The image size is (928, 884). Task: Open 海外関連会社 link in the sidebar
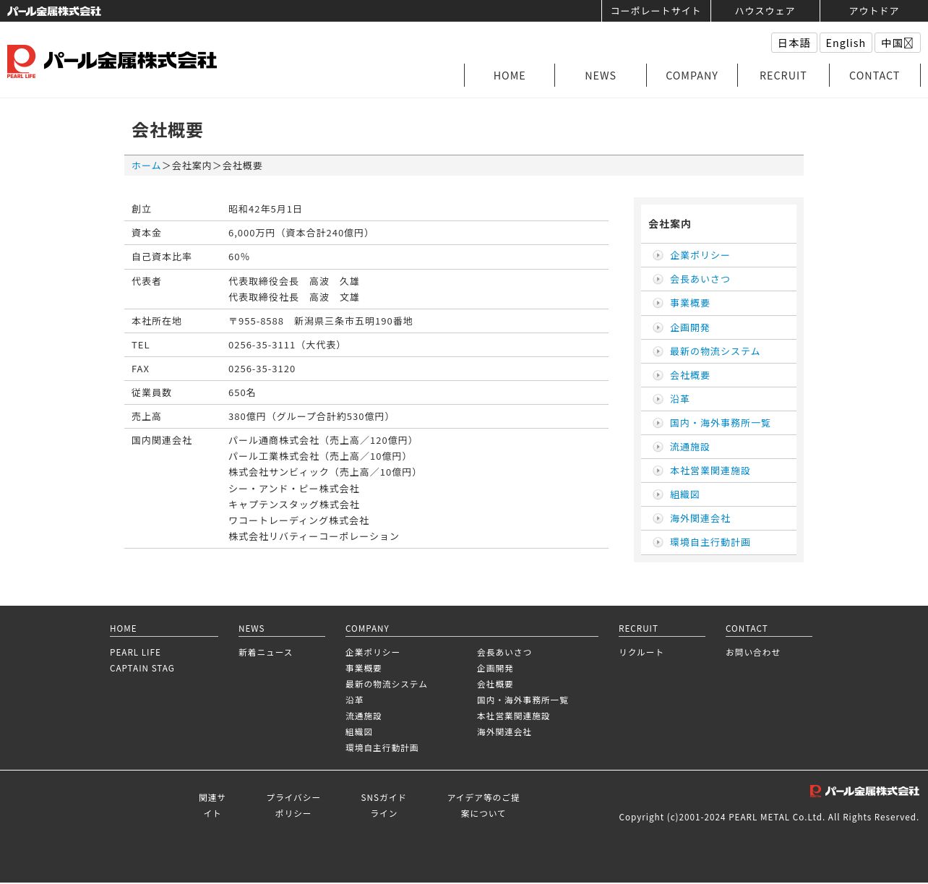[x=700, y=518]
